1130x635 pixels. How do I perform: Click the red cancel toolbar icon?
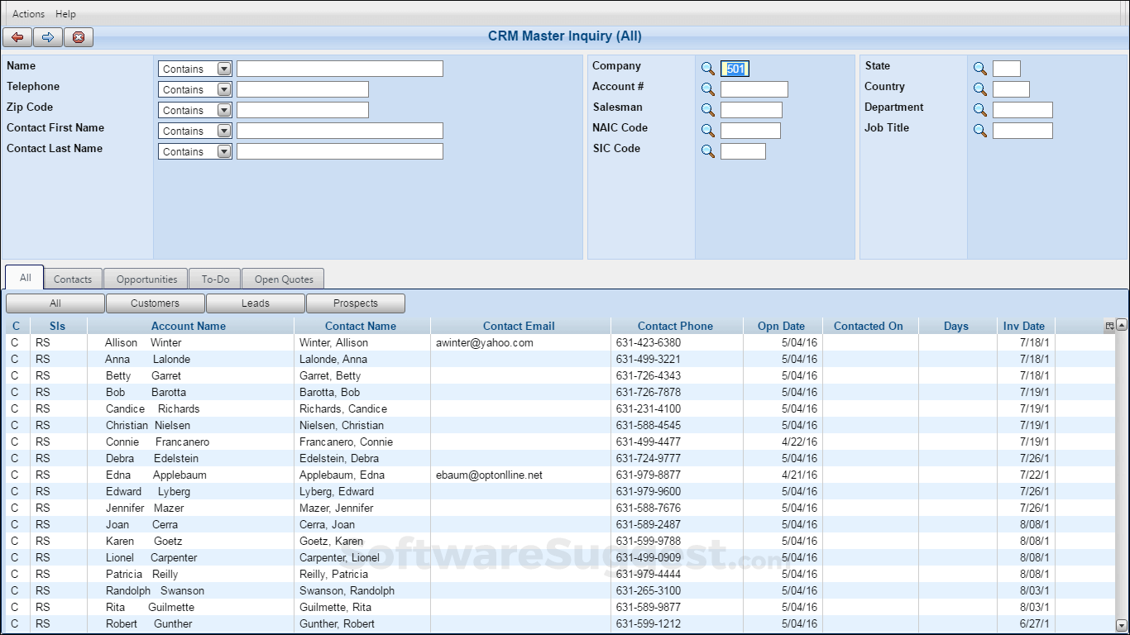[79, 37]
